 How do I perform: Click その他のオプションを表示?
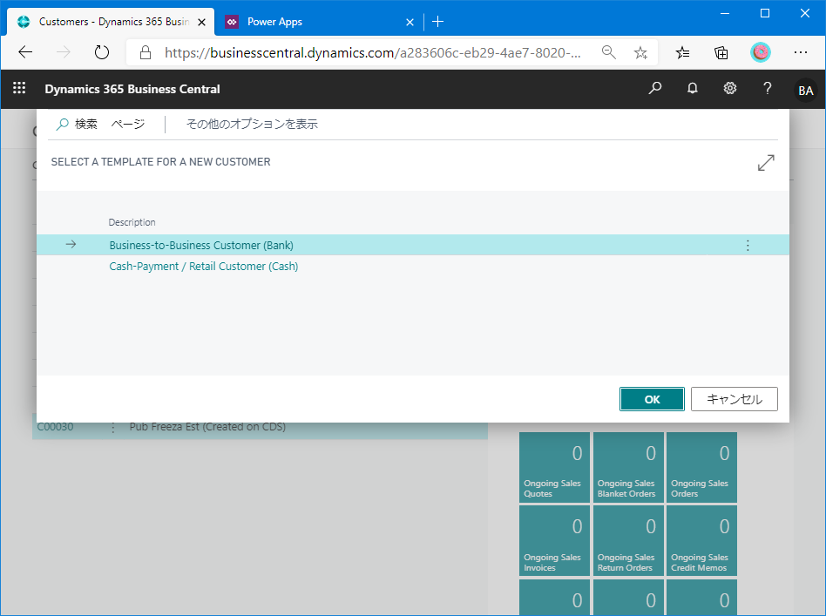pos(252,125)
